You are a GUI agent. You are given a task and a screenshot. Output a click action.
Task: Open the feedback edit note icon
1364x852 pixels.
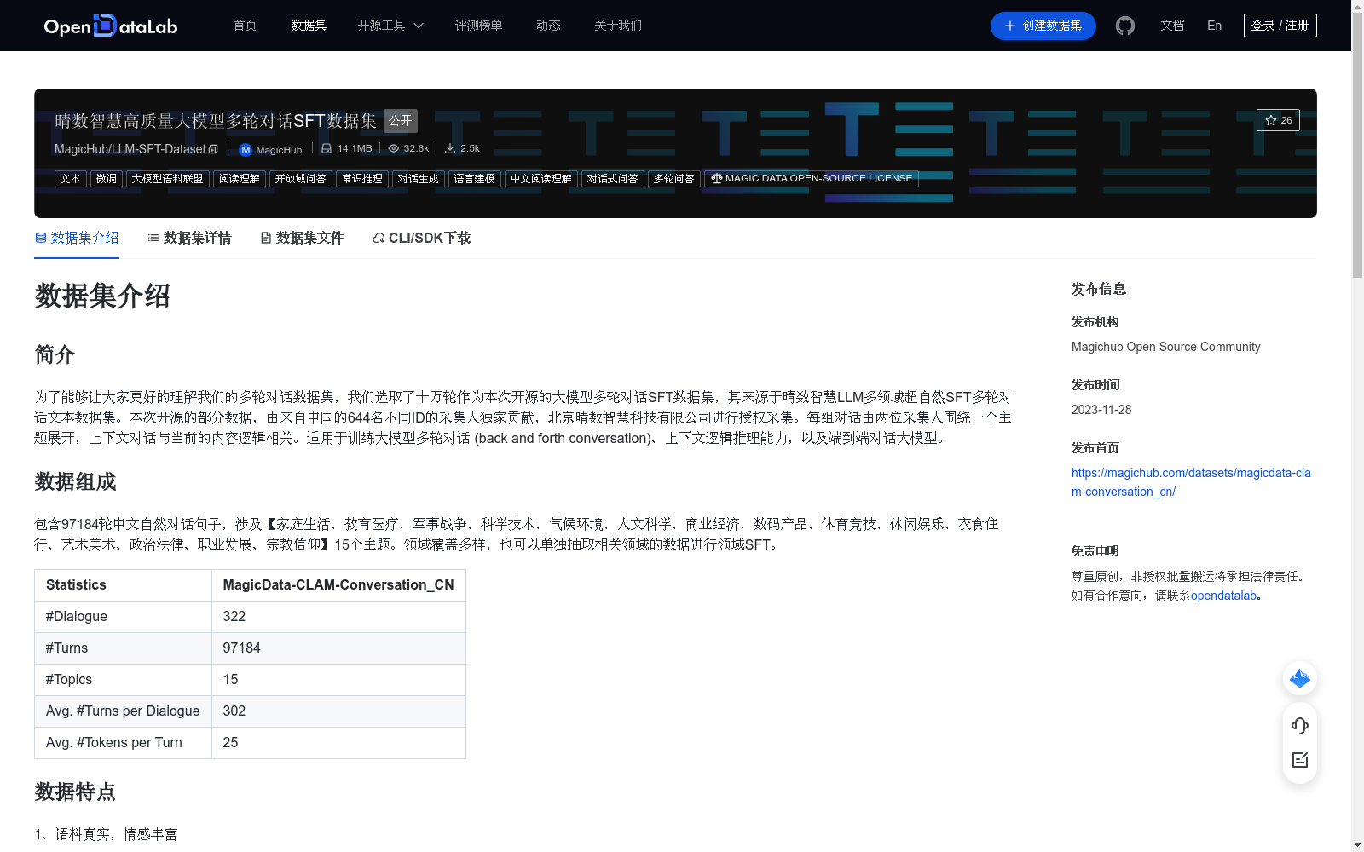(1300, 760)
